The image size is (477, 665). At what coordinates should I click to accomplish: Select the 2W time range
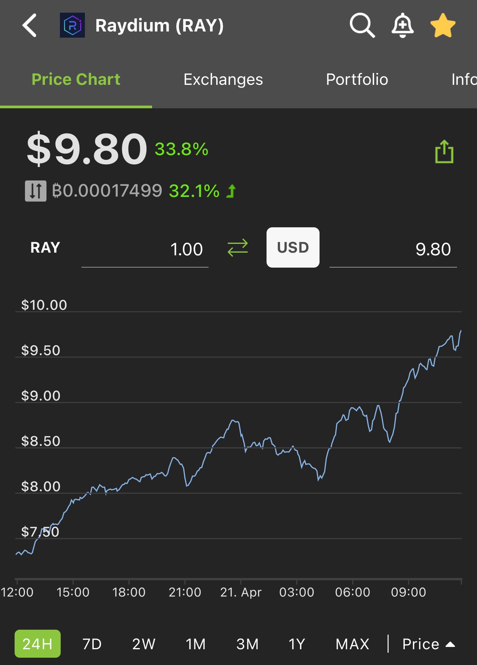point(144,644)
